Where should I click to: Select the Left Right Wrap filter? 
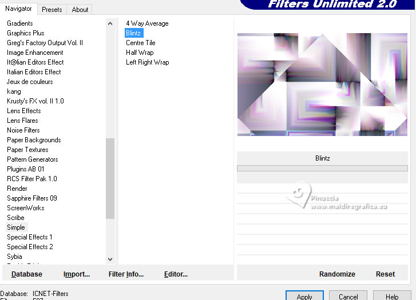tap(148, 62)
